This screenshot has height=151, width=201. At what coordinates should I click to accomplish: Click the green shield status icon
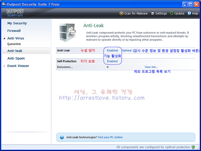pyautogui.click(x=193, y=147)
